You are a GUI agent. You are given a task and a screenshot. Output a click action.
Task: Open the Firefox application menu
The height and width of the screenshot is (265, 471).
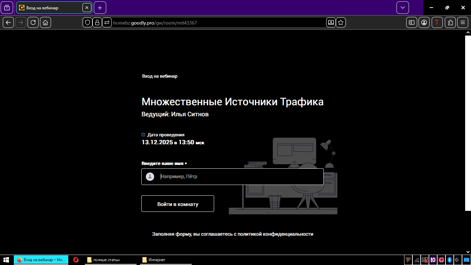point(463,22)
